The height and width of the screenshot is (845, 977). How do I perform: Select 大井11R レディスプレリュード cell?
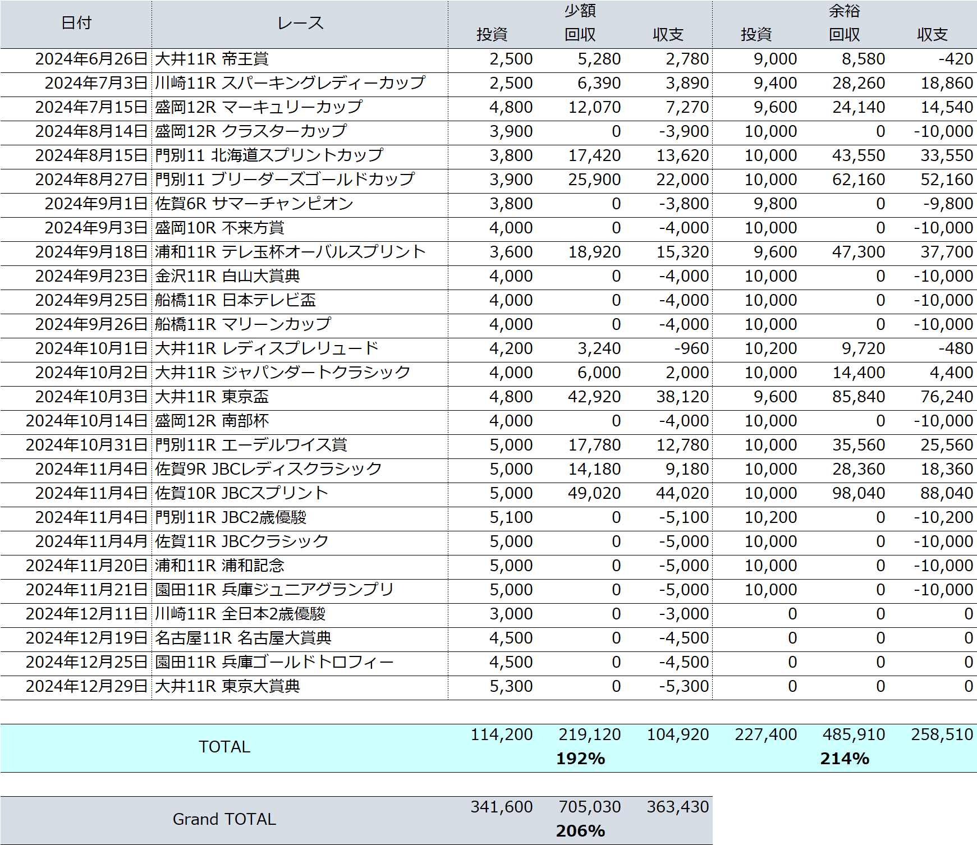click(267, 348)
